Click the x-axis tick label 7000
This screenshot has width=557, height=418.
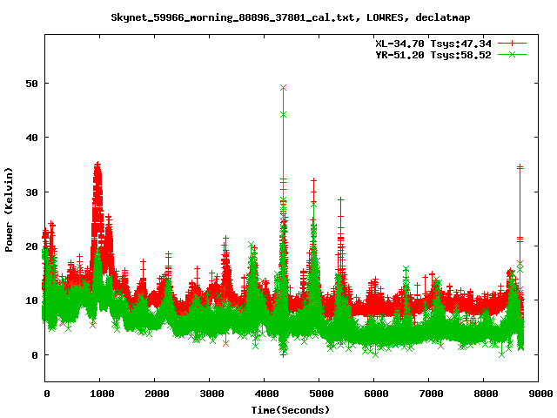pyautogui.click(x=431, y=394)
